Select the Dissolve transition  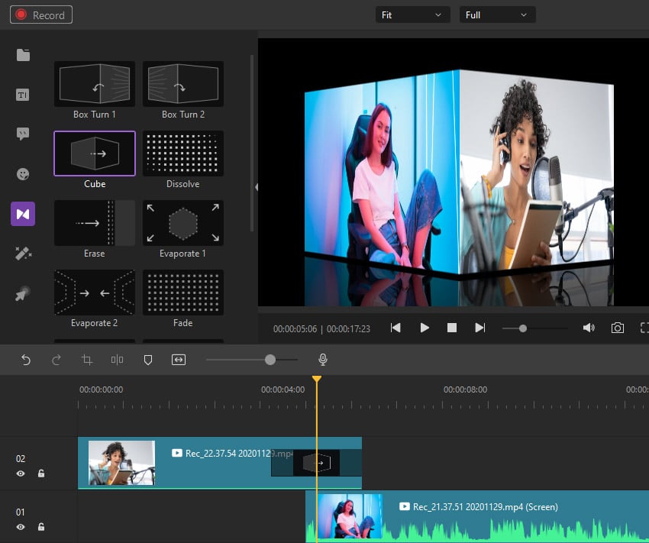click(x=182, y=153)
